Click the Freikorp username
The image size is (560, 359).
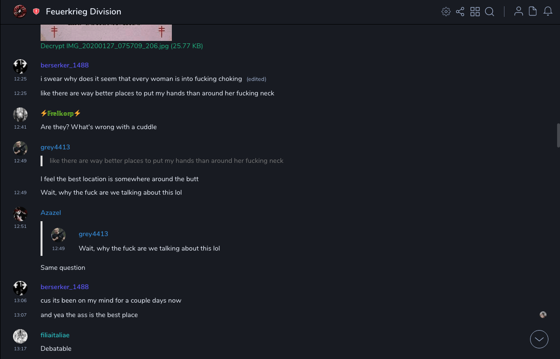tap(61, 113)
